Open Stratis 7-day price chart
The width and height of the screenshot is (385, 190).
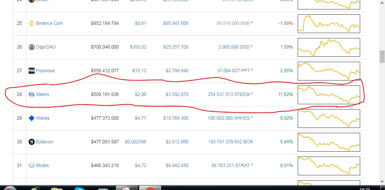pos(329,166)
